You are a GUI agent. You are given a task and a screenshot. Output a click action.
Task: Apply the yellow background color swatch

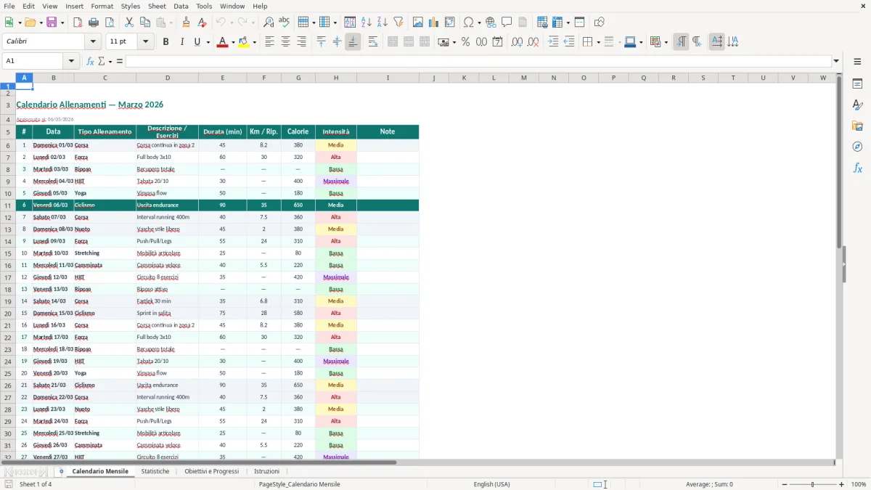[244, 42]
